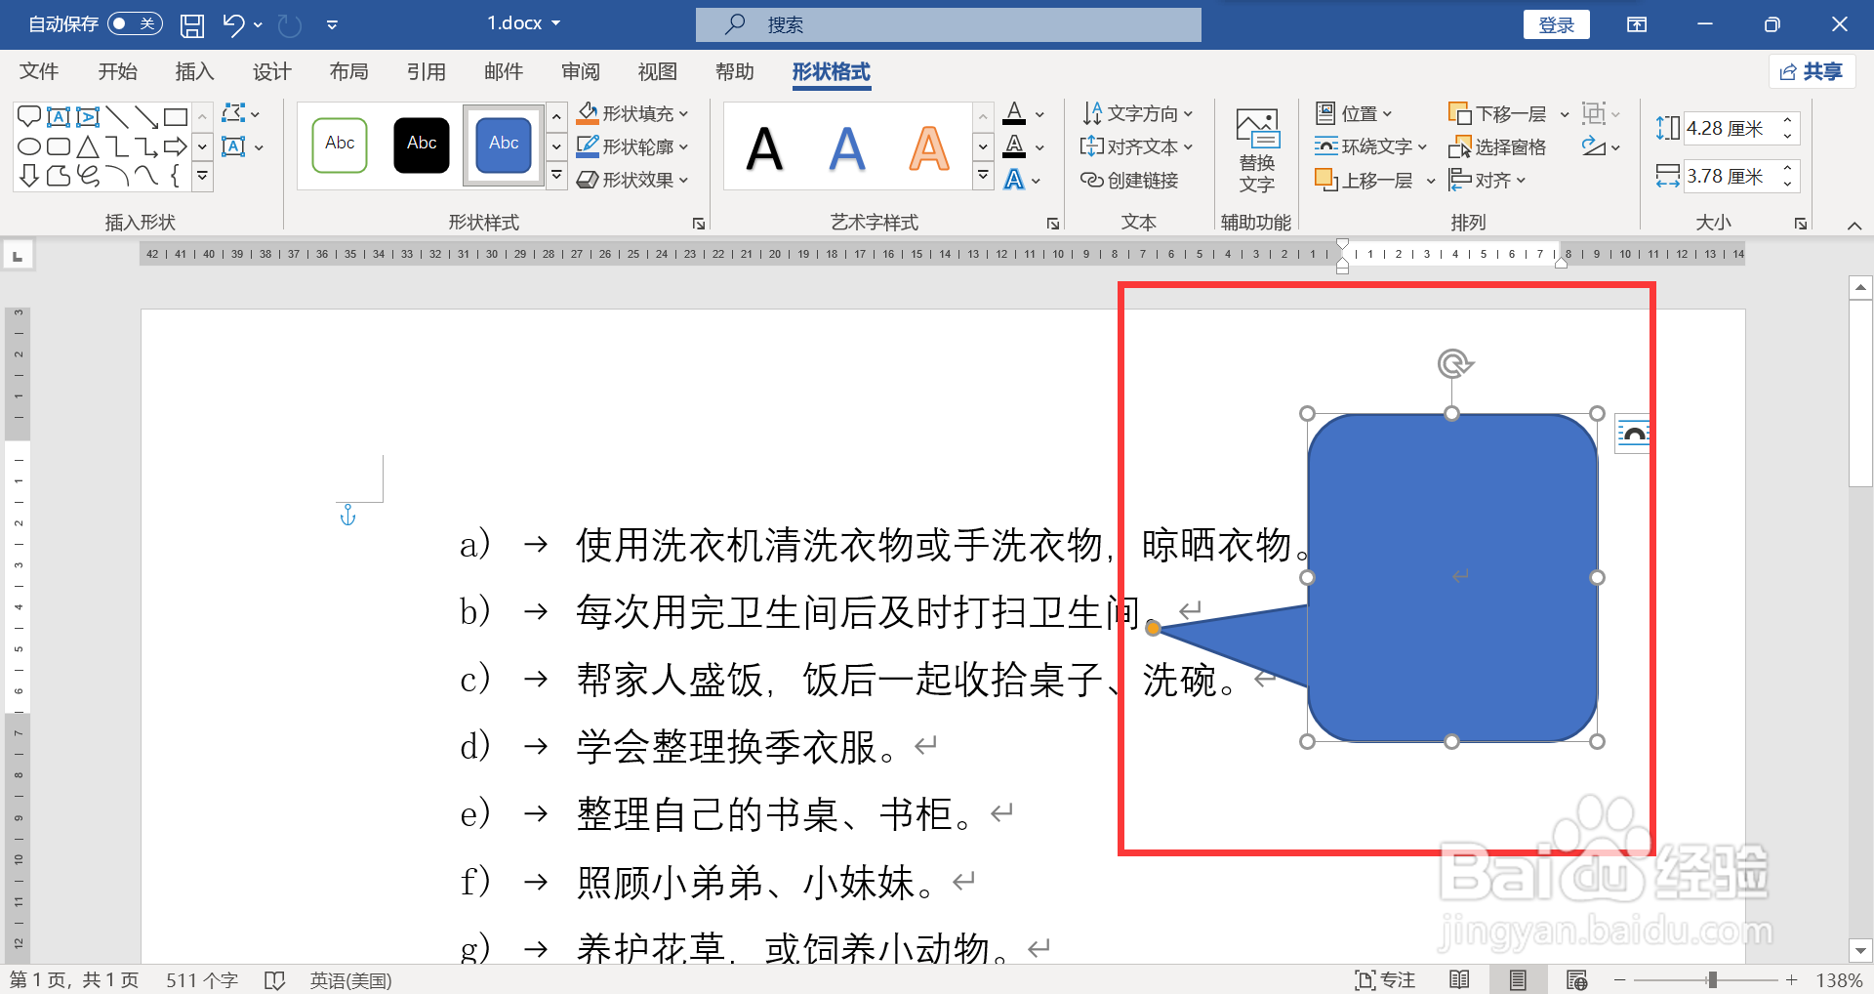
Task: Apply the black fill Abc style
Action: point(422,145)
